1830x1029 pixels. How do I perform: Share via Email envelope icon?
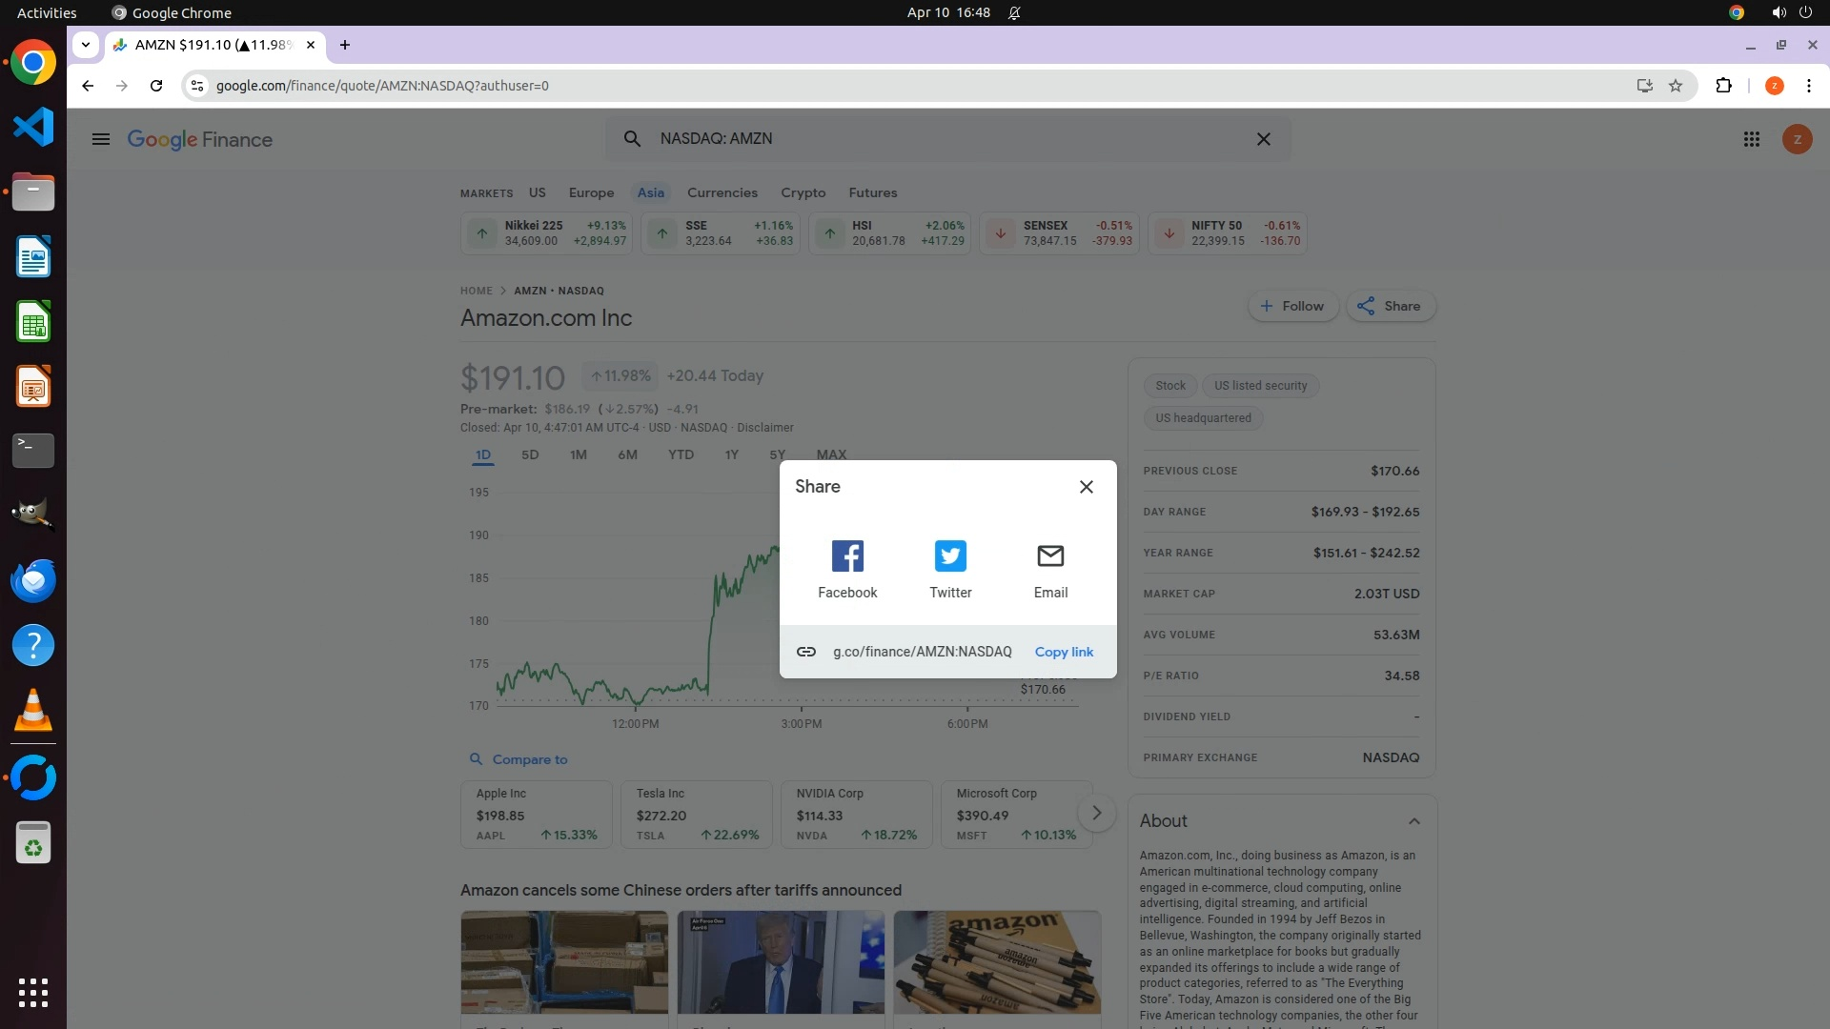click(1050, 556)
